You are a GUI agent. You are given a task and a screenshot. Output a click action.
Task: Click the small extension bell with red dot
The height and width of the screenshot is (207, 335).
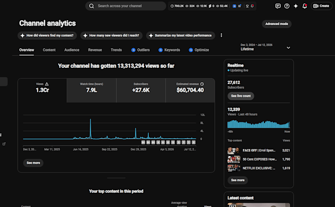pos(252,6)
